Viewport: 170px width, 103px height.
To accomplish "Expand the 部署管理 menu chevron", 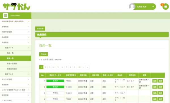I will point(29,27).
